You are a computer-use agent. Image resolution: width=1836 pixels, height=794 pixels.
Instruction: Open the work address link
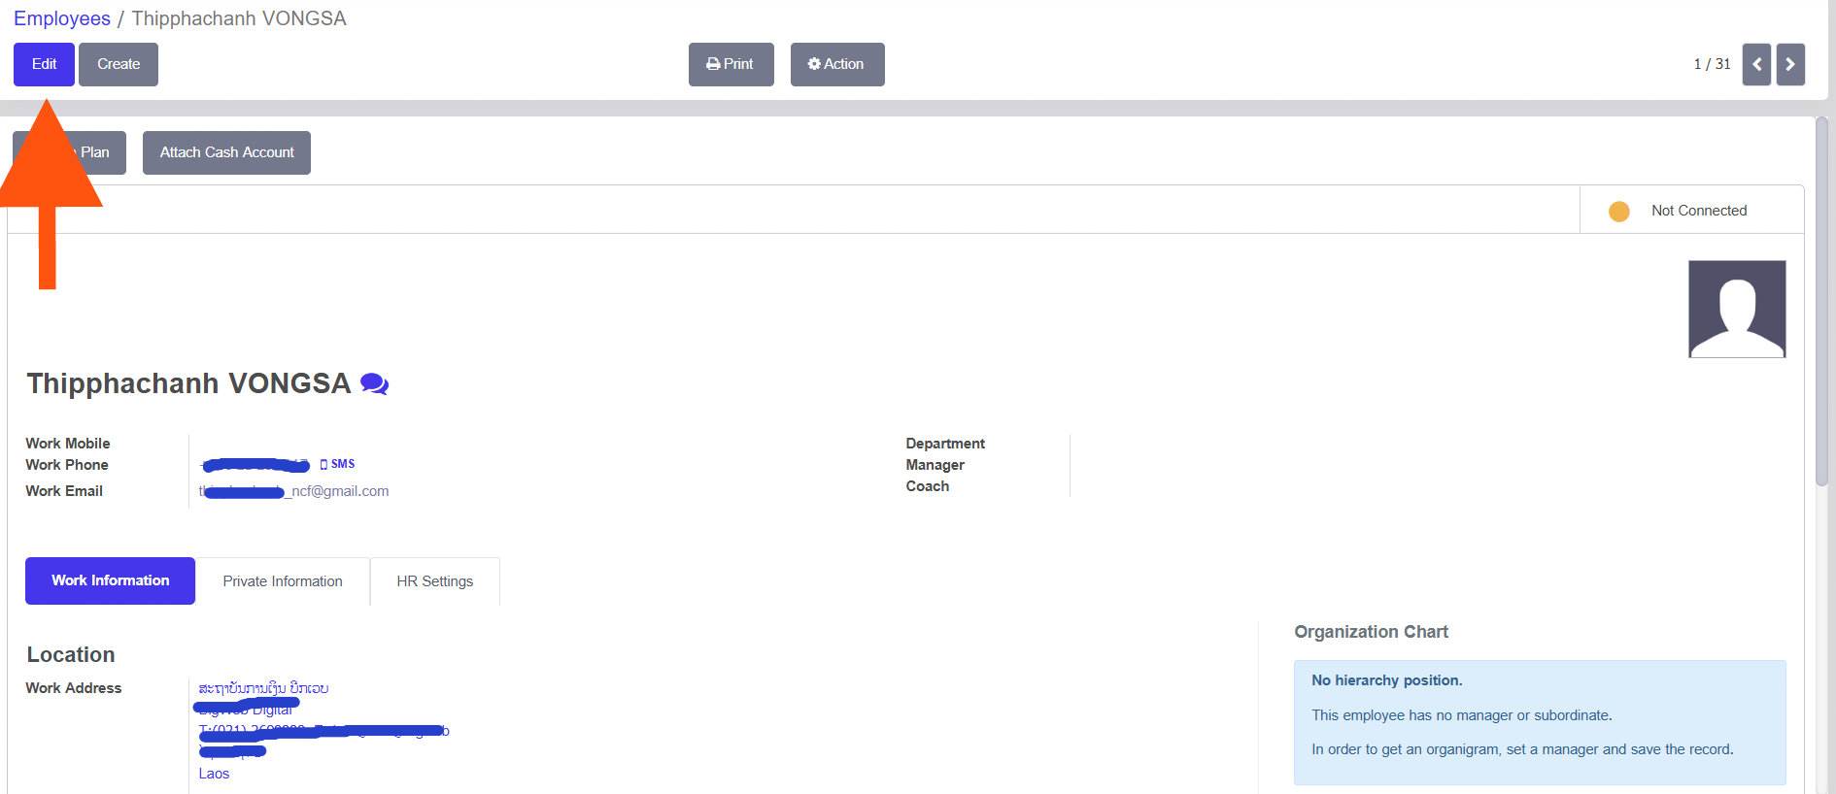263,688
